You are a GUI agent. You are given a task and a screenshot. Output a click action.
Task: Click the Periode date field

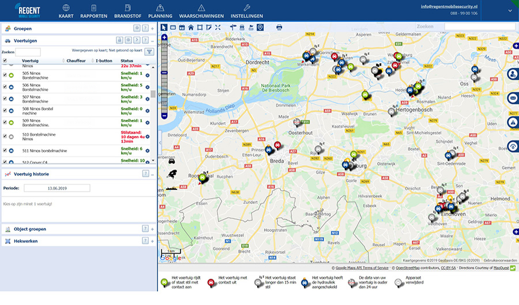pos(57,188)
